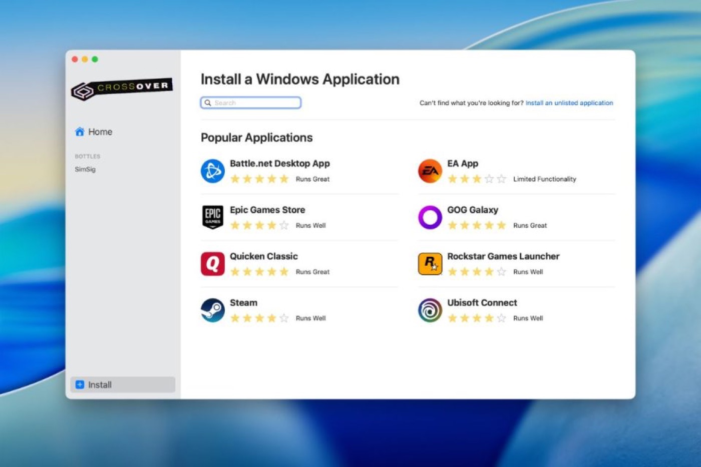This screenshot has width=701, height=467.
Task: Click the Quicken Classic red icon
Action: [x=213, y=264]
